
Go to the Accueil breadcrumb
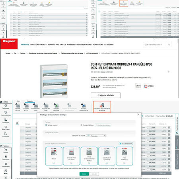(x=8, y=53)
